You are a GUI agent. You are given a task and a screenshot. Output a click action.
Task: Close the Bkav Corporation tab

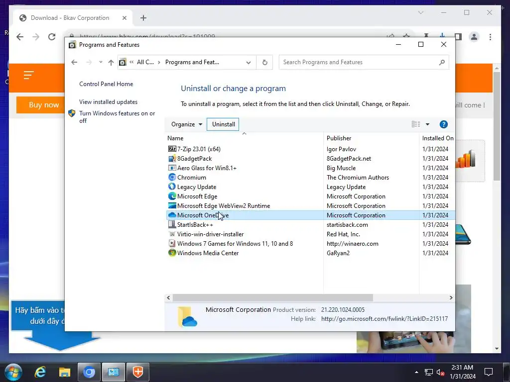124,18
